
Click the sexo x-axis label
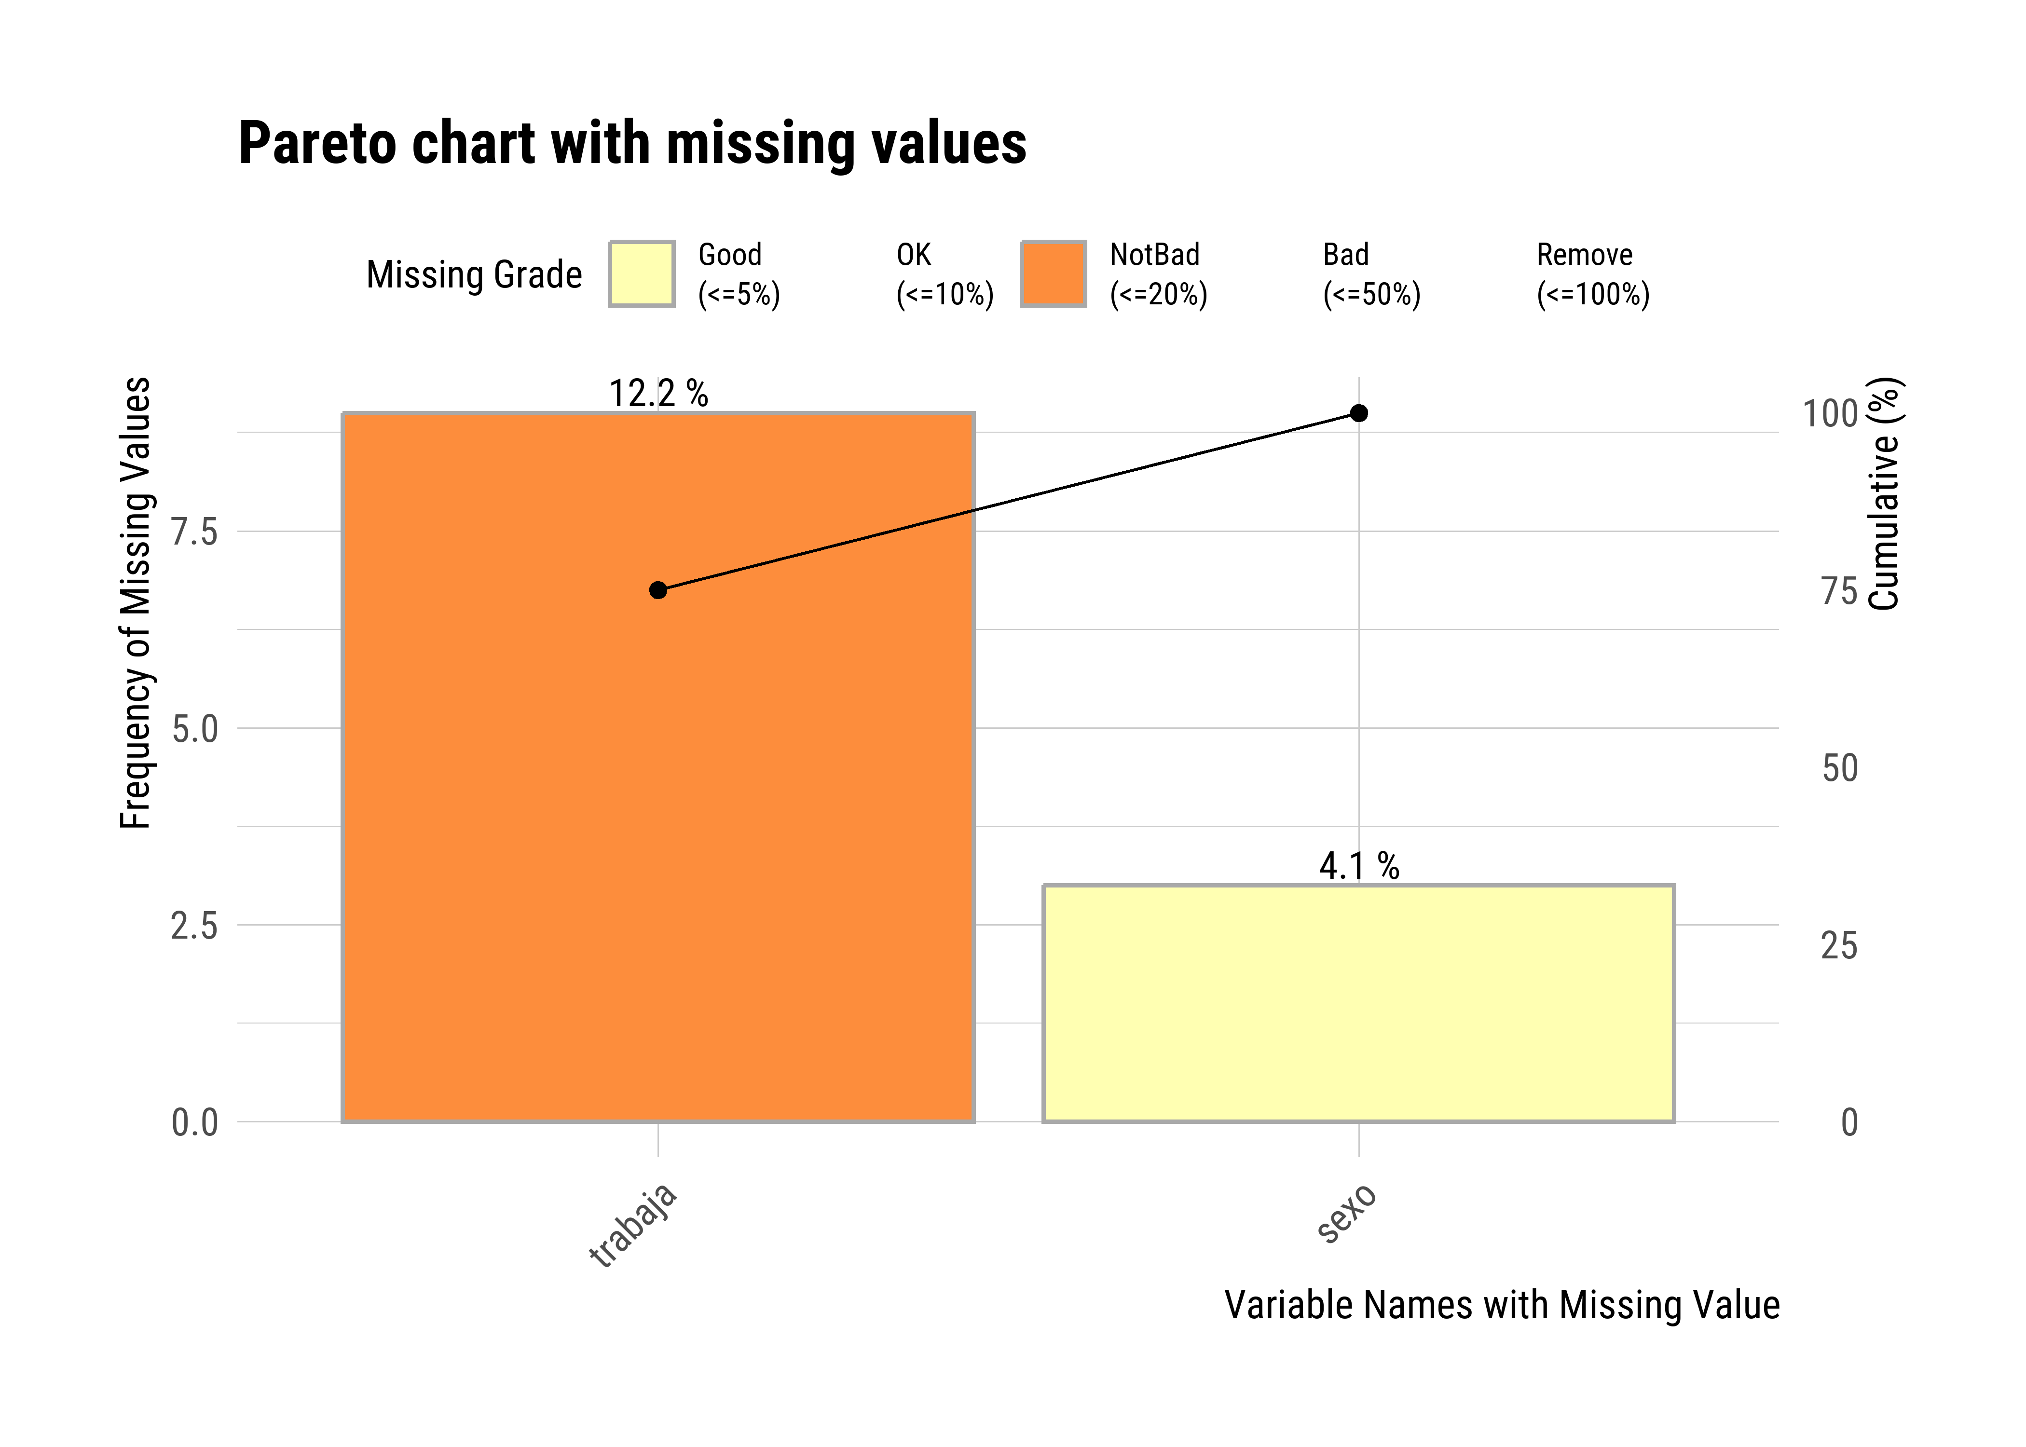coord(1347,1213)
